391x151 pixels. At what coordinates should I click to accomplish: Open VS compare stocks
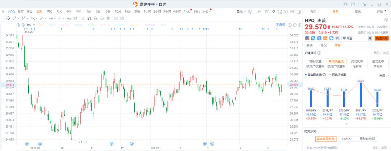tap(286, 12)
